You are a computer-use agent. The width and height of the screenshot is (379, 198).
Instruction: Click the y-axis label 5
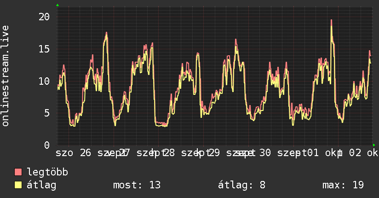click(x=47, y=113)
